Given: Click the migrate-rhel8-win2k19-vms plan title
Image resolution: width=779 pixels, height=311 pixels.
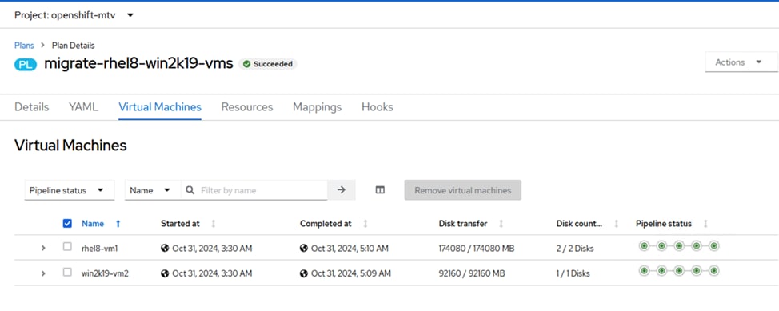Looking at the screenshot, I should [x=138, y=64].
